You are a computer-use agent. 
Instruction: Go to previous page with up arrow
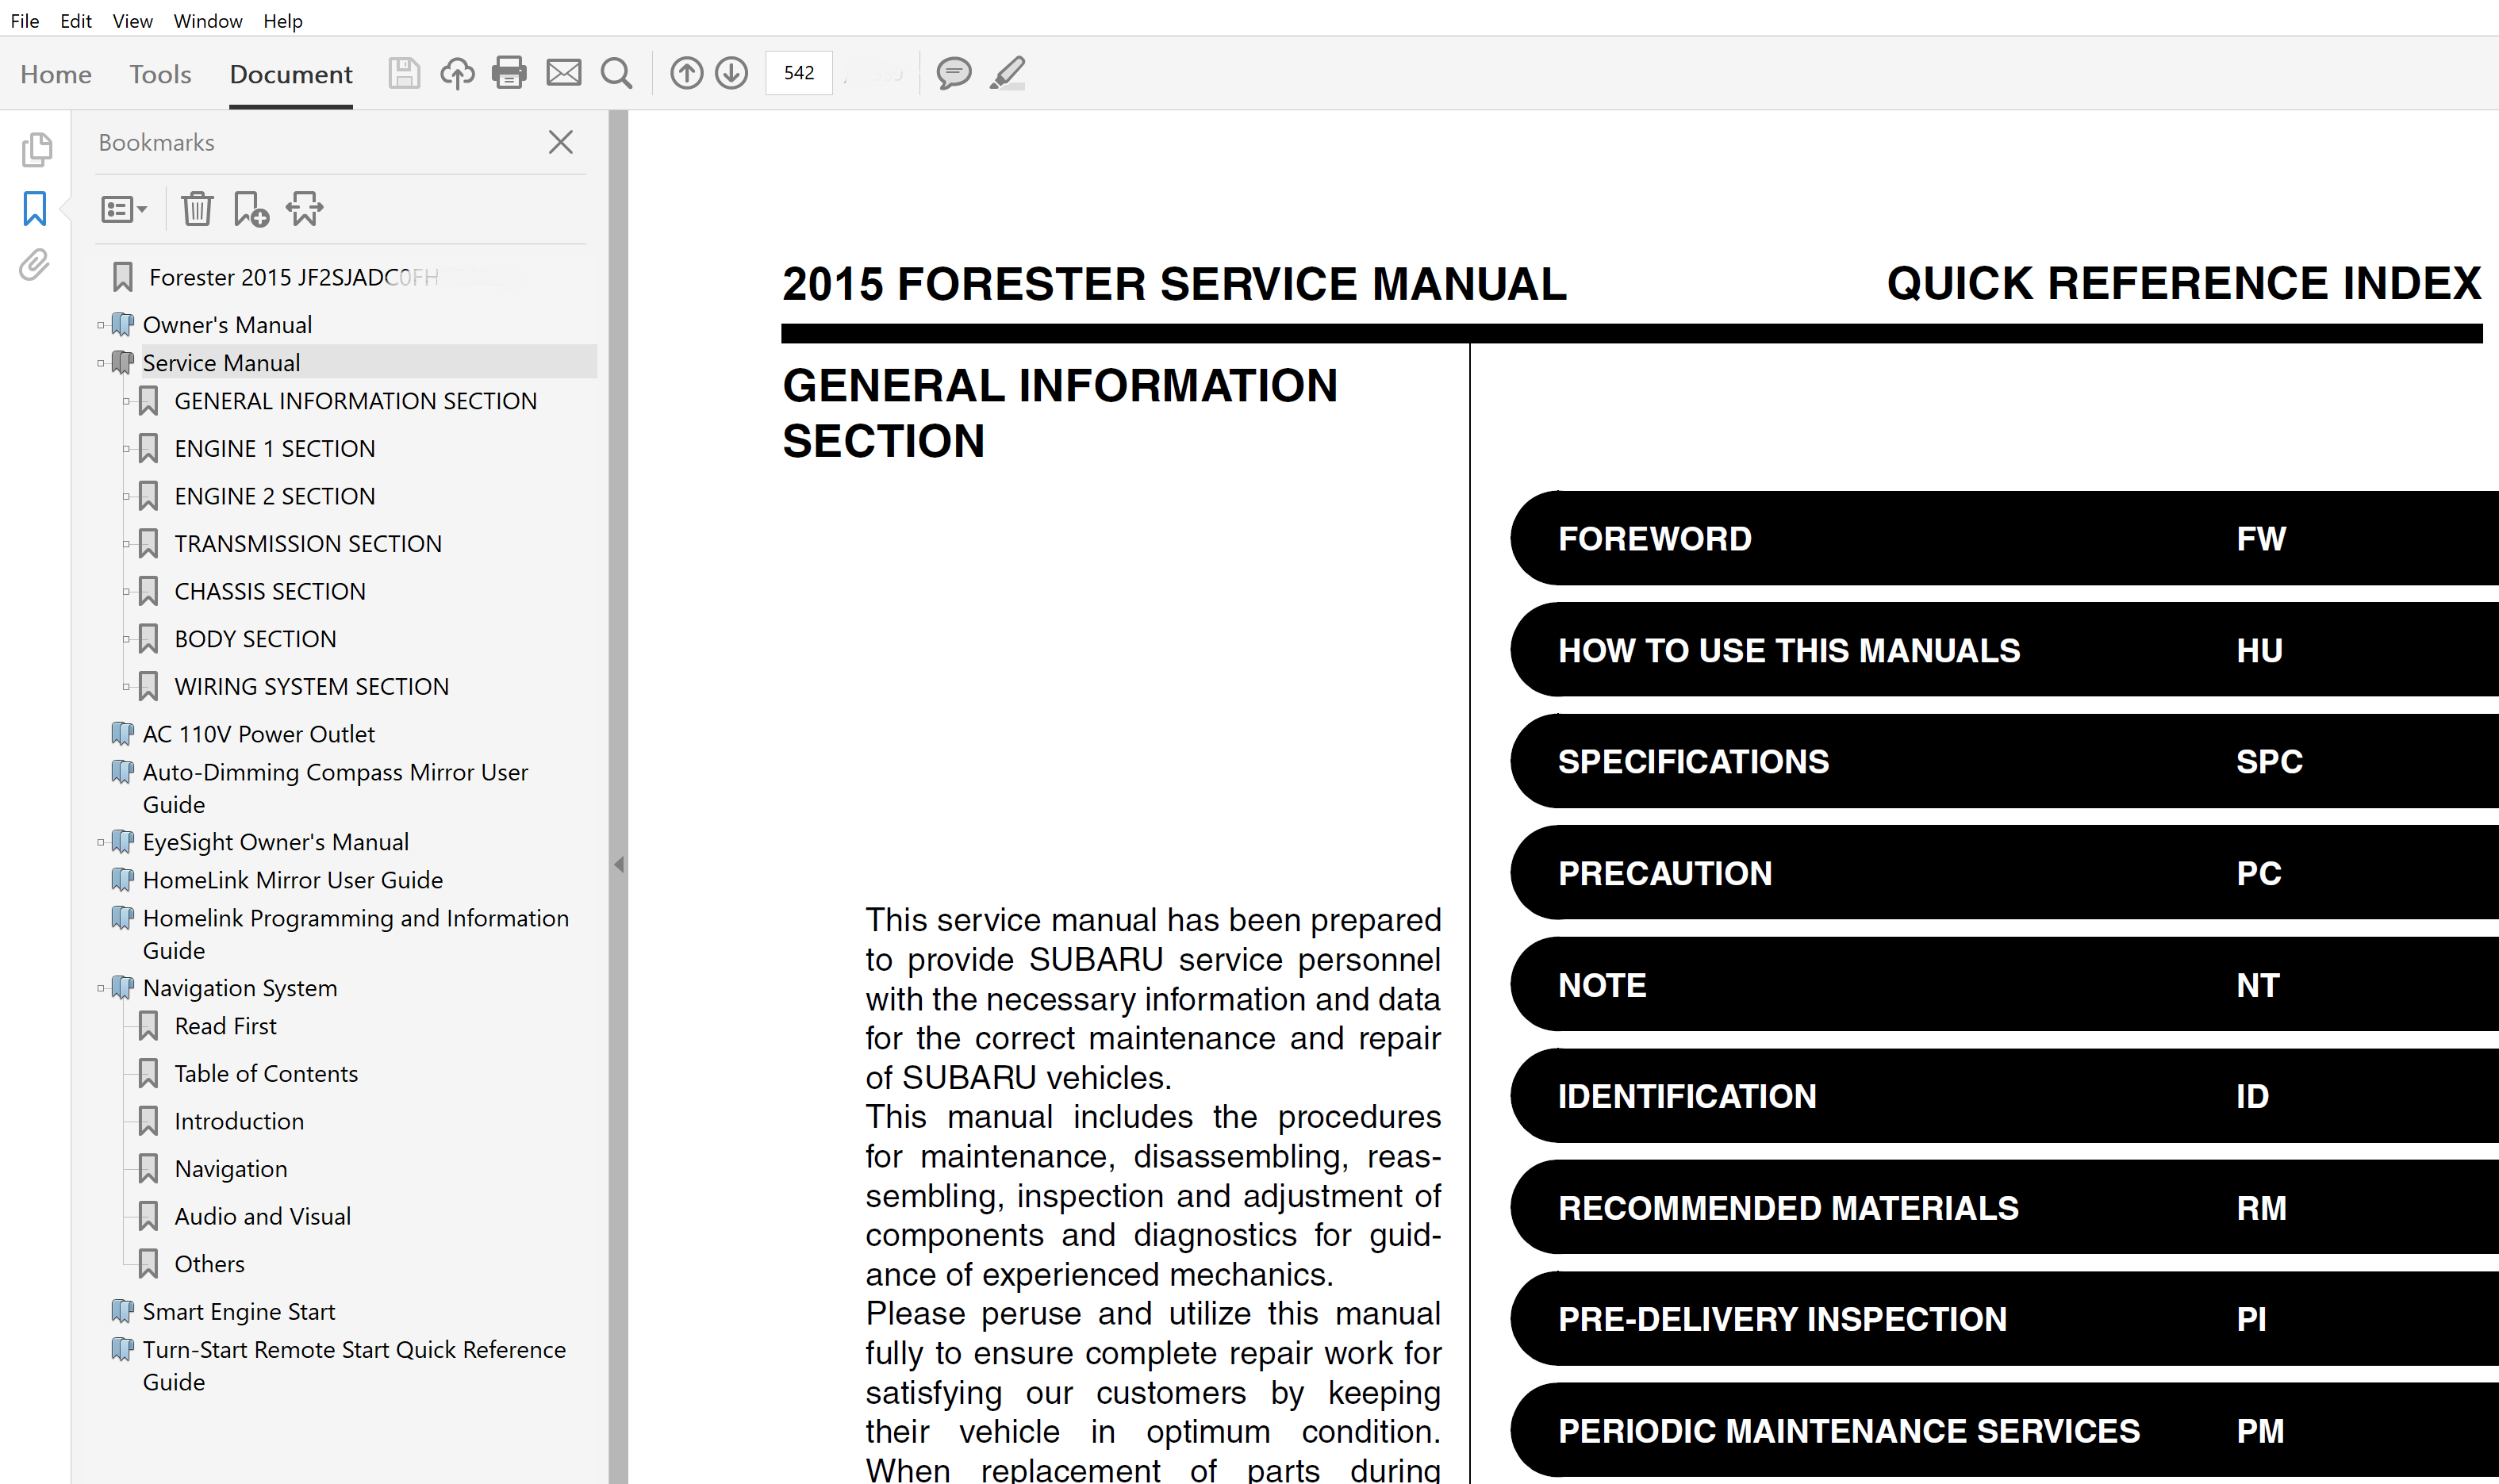(686, 73)
